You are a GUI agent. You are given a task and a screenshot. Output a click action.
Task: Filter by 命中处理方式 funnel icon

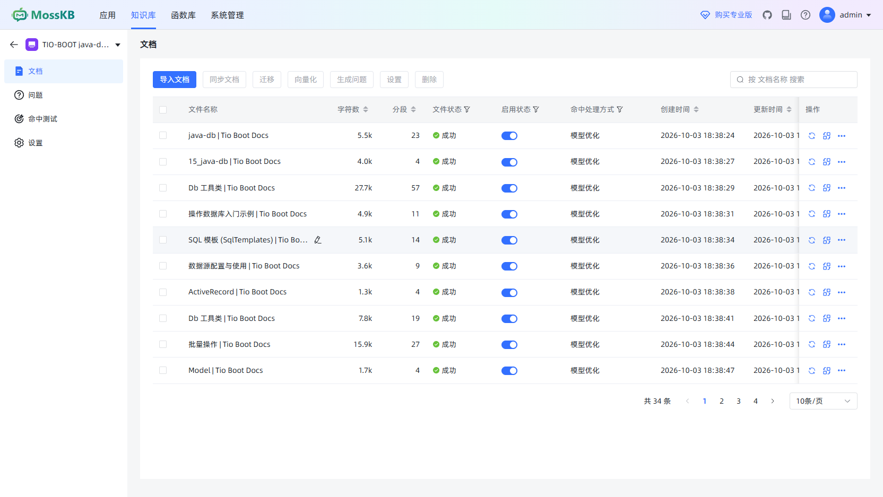620,109
